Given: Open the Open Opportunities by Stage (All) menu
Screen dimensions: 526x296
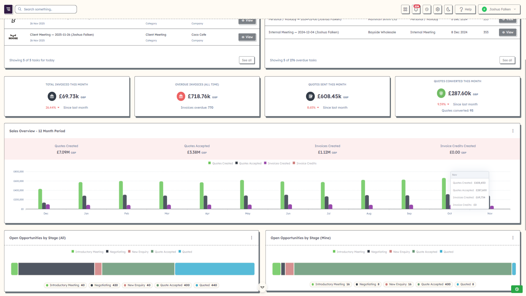Looking at the screenshot, I should [x=252, y=237].
